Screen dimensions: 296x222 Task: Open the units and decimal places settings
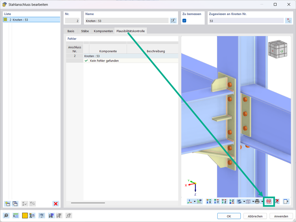point(16,215)
